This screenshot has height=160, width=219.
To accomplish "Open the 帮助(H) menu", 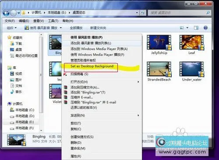I will (x=68, y=21).
